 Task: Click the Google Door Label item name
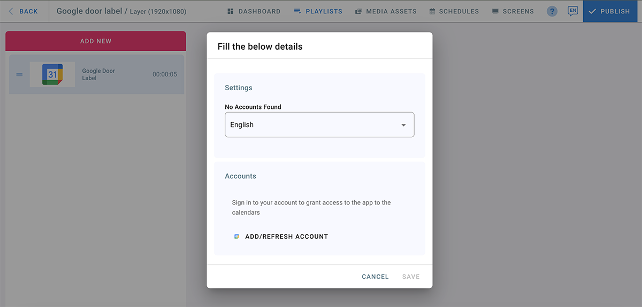click(x=98, y=75)
